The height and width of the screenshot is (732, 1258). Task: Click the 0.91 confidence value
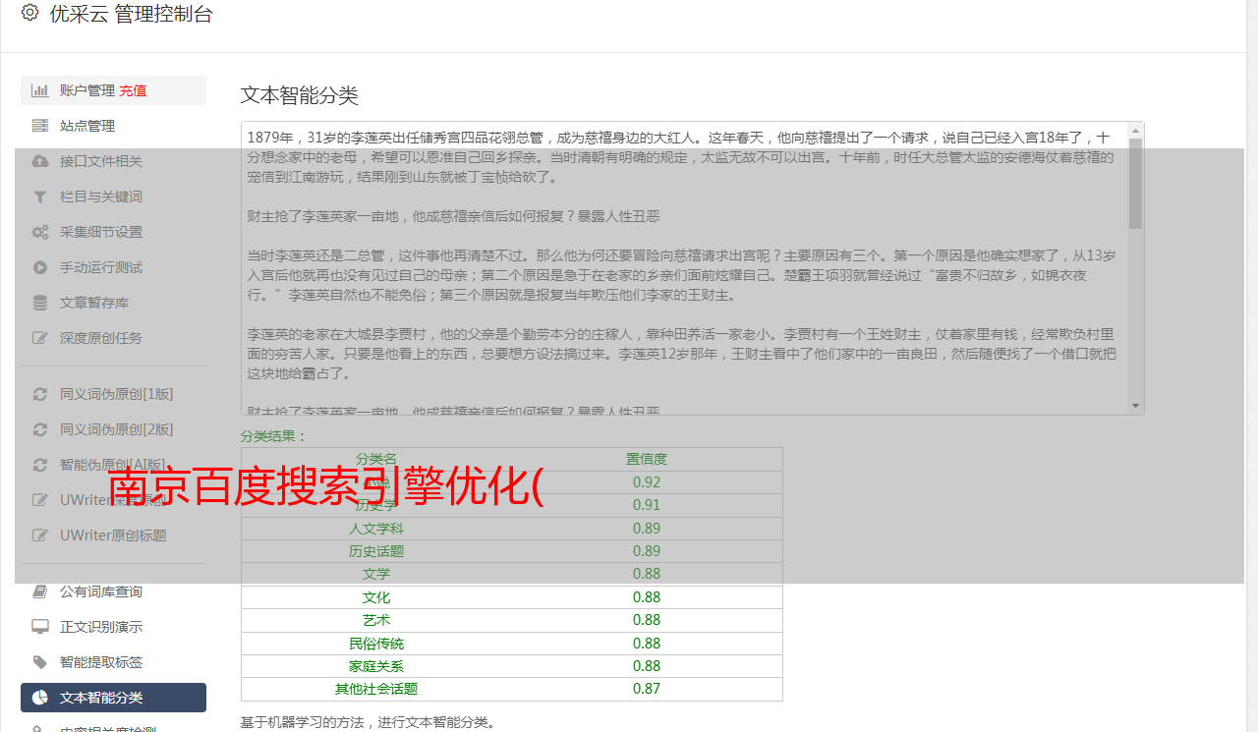click(647, 505)
